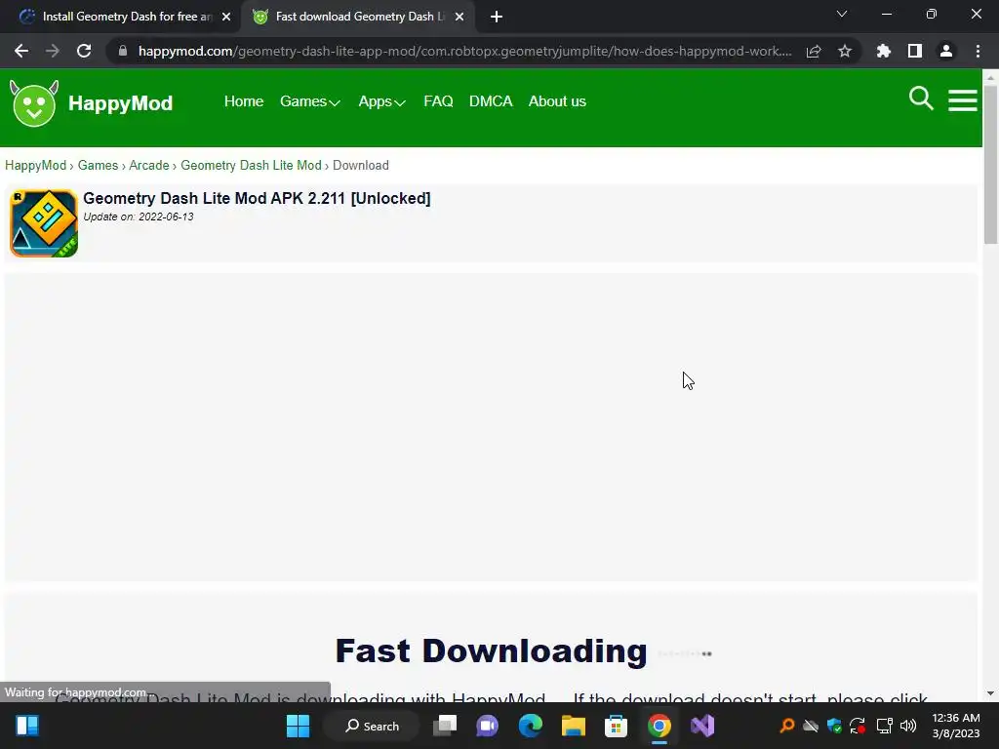The height and width of the screenshot is (749, 999).
Task: Click the Games breadcrumb link
Action: [x=98, y=165]
